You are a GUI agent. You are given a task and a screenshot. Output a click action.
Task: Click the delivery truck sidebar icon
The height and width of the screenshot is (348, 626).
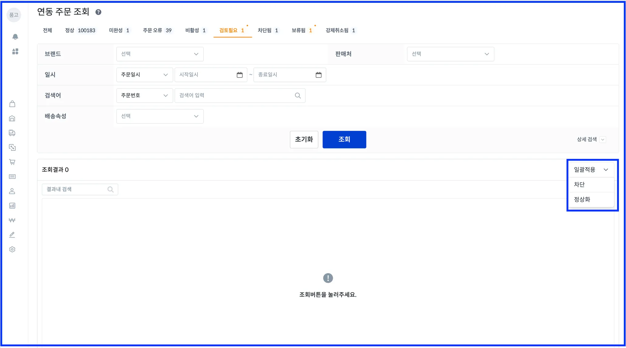[x=12, y=133]
